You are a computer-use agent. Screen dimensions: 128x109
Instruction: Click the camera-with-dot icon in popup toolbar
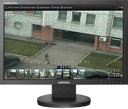pos(64,67)
